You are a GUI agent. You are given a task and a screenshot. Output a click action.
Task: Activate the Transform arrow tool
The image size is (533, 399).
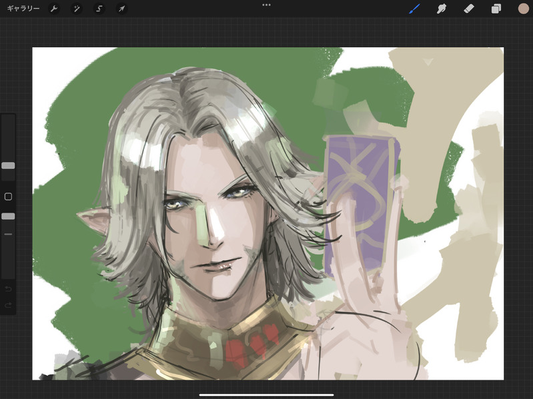pos(121,9)
